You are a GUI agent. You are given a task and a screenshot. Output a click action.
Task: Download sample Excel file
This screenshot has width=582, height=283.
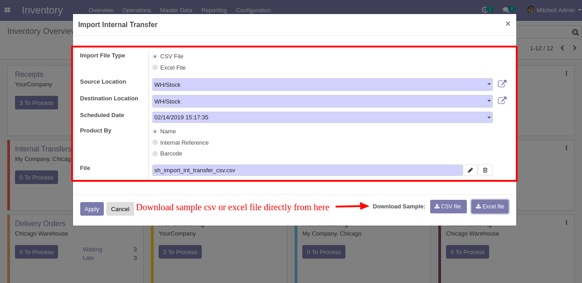(490, 207)
